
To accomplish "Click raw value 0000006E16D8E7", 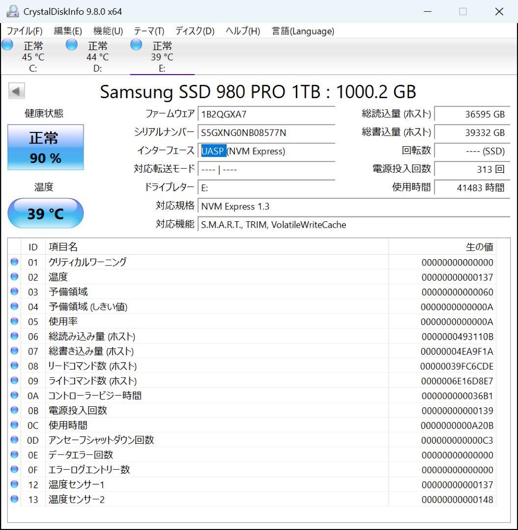I will coord(457,381).
